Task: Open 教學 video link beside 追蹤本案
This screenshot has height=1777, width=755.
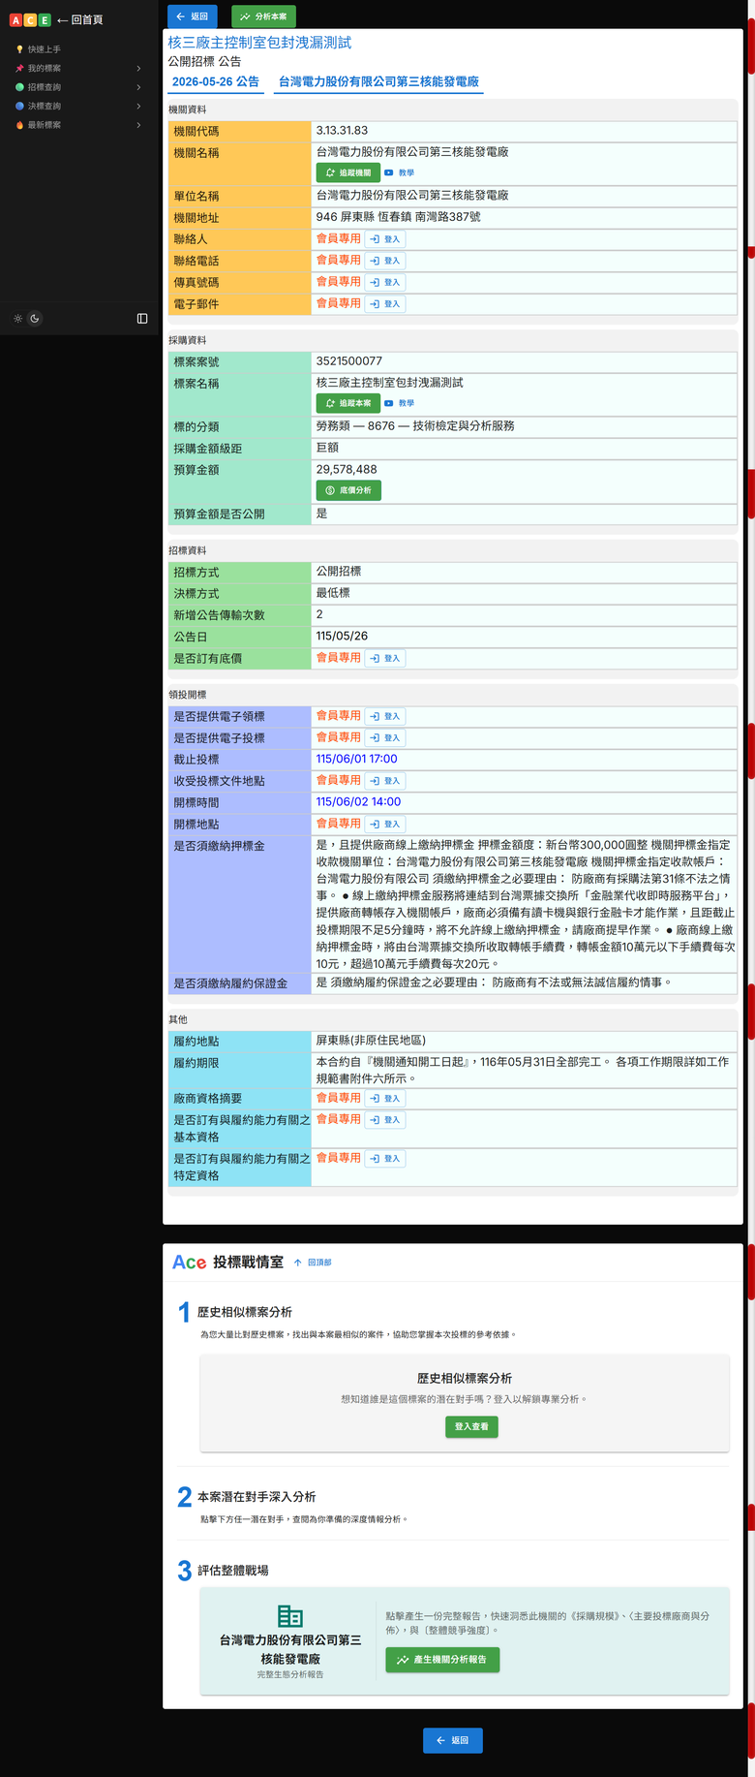Action: pyautogui.click(x=399, y=403)
